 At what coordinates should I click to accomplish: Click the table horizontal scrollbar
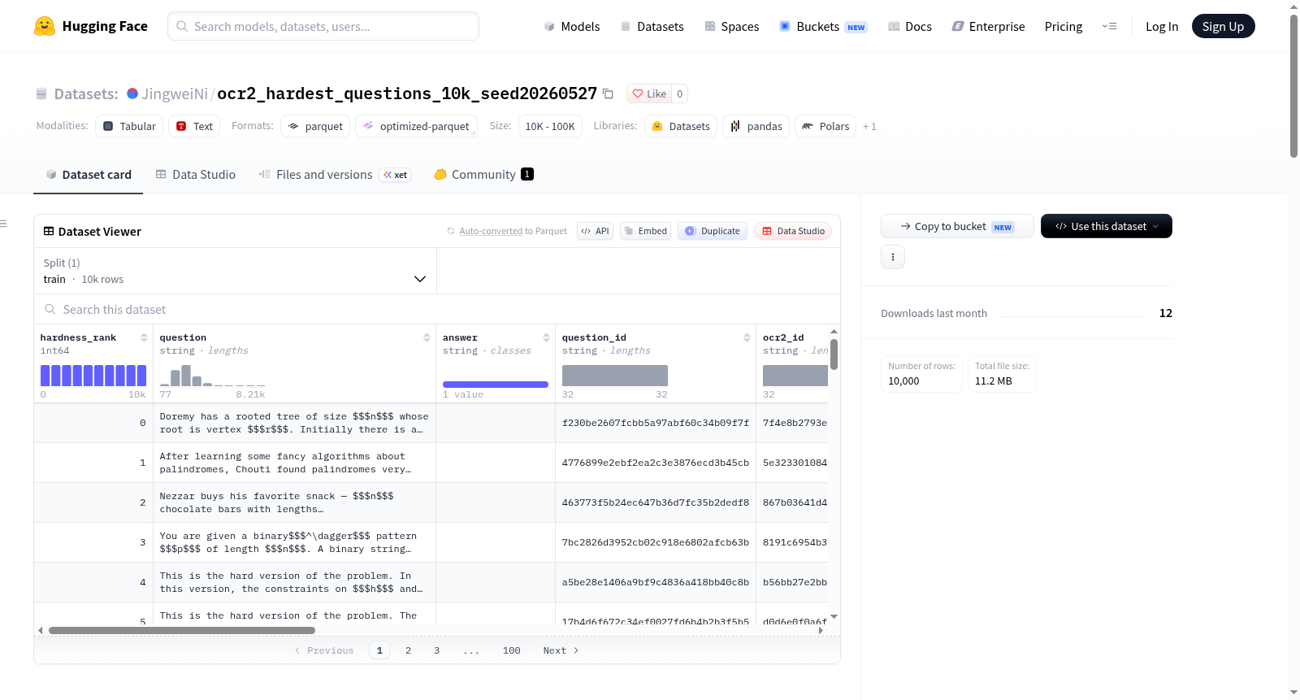(x=182, y=630)
